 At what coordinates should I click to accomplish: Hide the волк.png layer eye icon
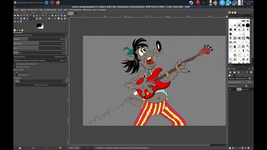point(230,89)
